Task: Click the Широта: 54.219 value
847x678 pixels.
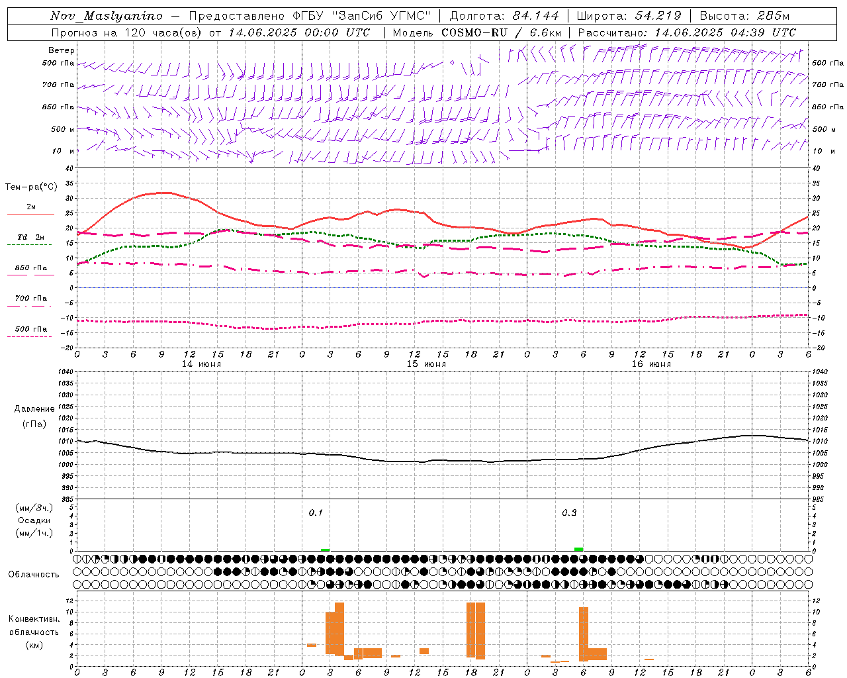Action: pos(629,16)
